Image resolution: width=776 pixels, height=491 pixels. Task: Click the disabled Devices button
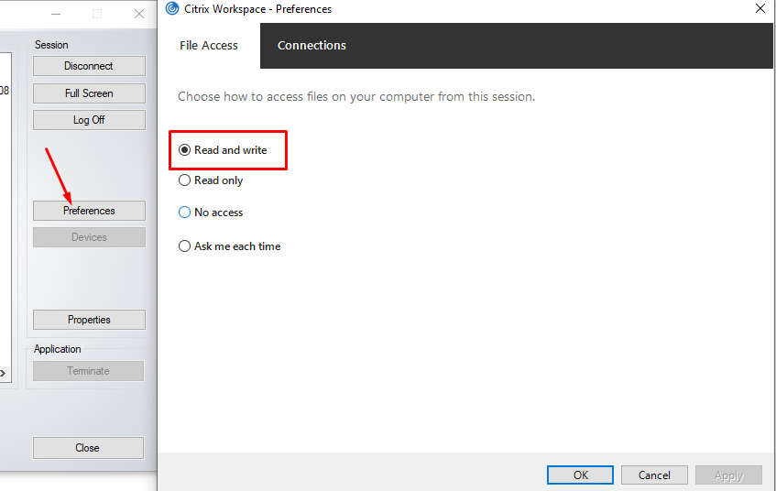pos(89,237)
